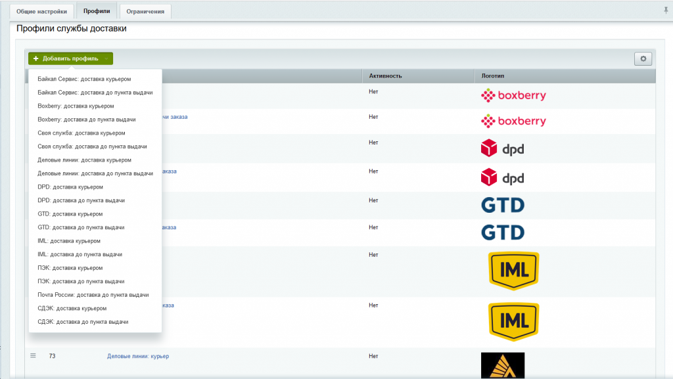Open the table settings gear icon
673x379 pixels.
pyautogui.click(x=643, y=59)
